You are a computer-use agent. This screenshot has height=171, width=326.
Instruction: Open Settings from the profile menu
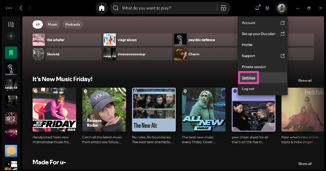249,78
